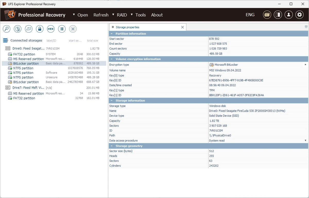Select FAT32 partition labeled SYSTEM

(x=54, y=54)
